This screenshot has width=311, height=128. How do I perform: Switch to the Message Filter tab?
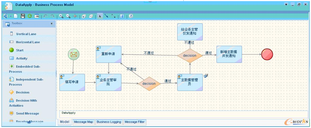point(135,122)
